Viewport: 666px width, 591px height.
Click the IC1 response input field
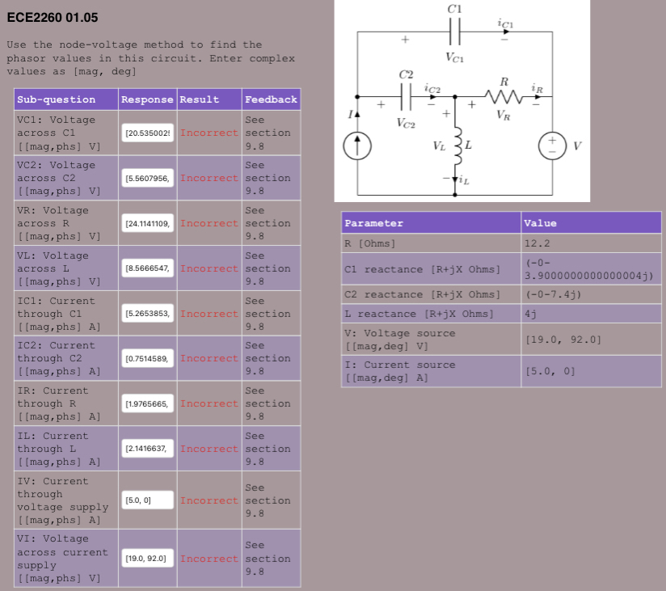tap(147, 314)
